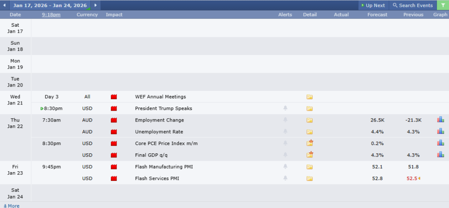This screenshot has height=208, width=449.
Task: Go to previous week arrow
Action: point(4,5)
